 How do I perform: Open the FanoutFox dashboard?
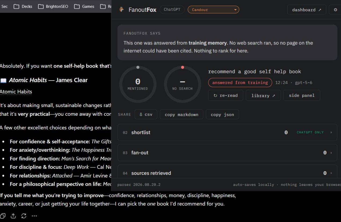tap(307, 10)
